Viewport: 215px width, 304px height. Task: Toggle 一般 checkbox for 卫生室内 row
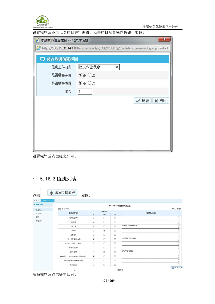pos(104,231)
